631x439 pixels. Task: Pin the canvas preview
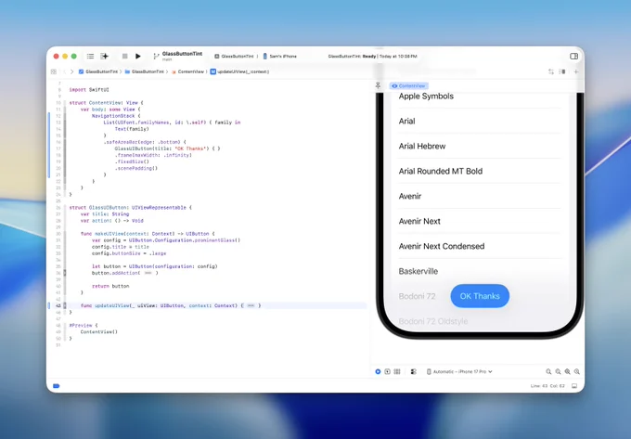pyautogui.click(x=378, y=85)
